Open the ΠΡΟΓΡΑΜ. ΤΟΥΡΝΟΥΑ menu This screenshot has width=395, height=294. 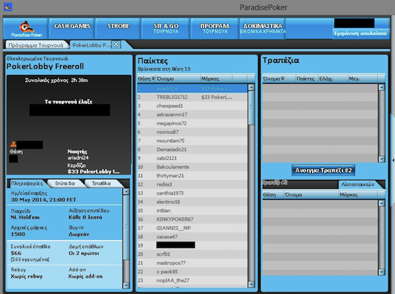tap(215, 28)
